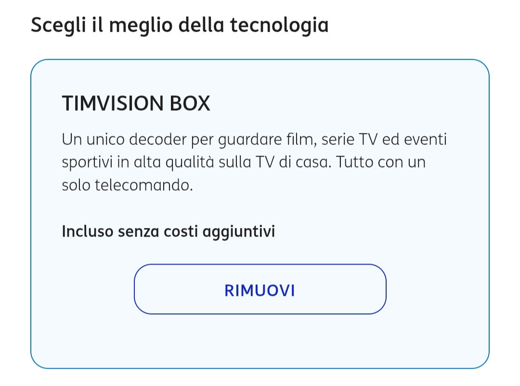The height and width of the screenshot is (386, 520).
Task: Select the TIMVISION BOX card title
Action: coord(136,103)
